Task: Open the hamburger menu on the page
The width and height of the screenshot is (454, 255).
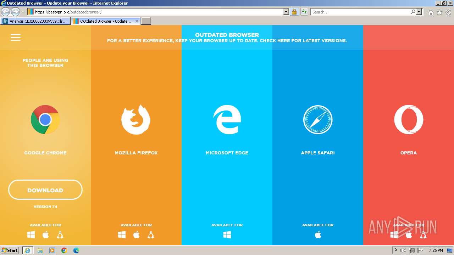Action: (x=16, y=37)
